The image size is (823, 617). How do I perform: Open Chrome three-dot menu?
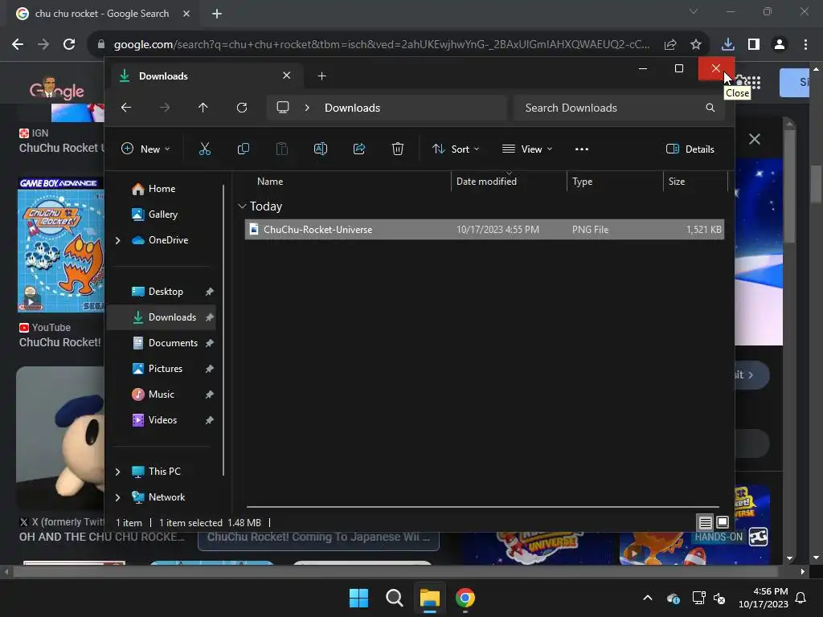[805, 44]
